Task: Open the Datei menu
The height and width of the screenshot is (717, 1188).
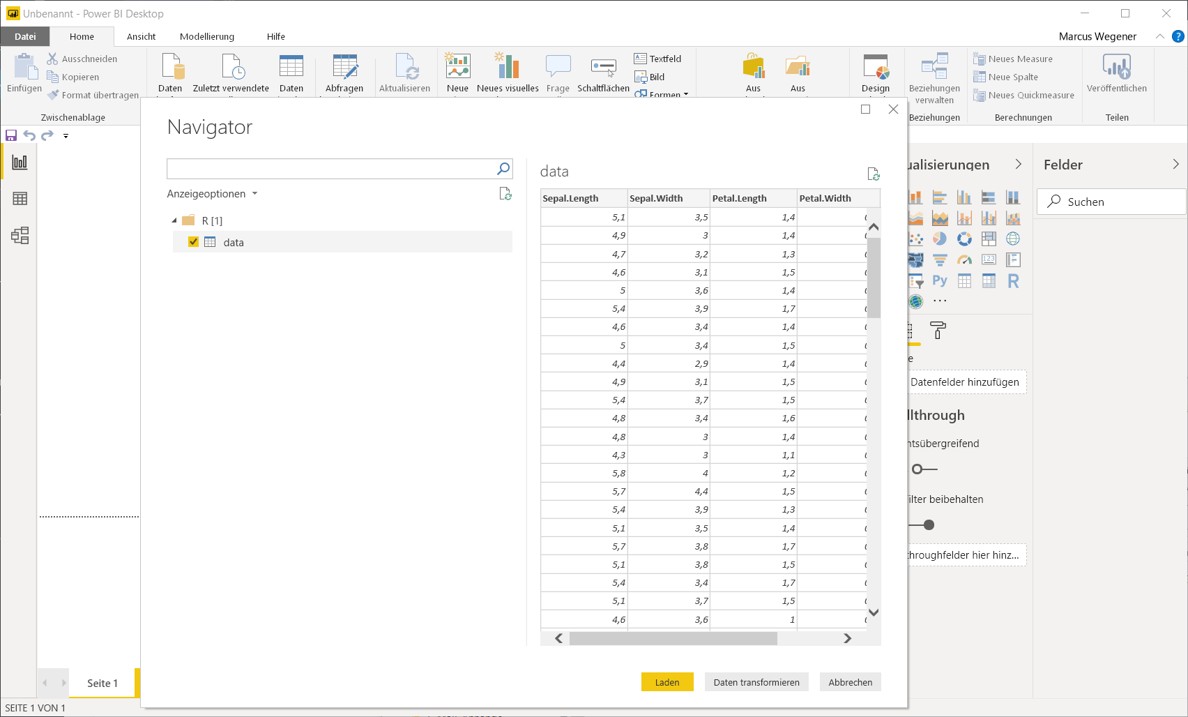Action: tap(25, 36)
